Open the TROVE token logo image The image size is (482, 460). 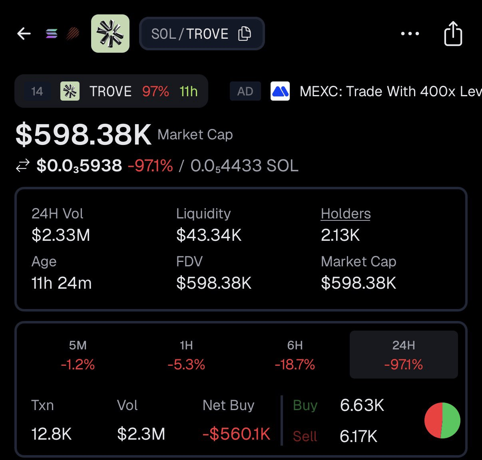(110, 34)
